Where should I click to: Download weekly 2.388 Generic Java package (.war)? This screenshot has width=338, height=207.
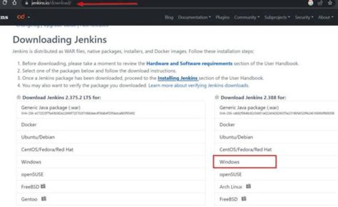[x=277, y=110]
